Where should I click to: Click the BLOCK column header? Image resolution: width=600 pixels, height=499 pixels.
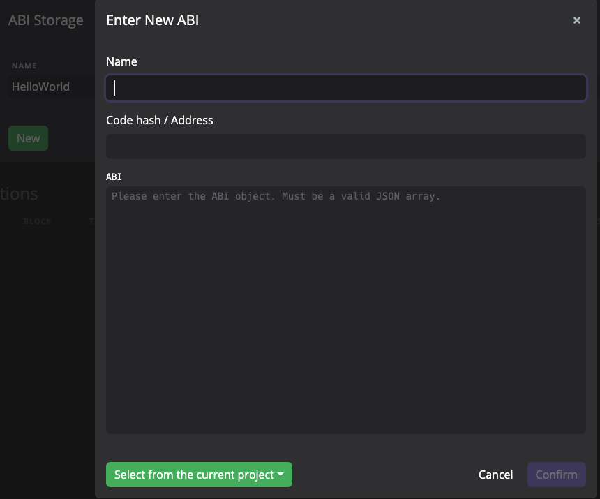(38, 221)
